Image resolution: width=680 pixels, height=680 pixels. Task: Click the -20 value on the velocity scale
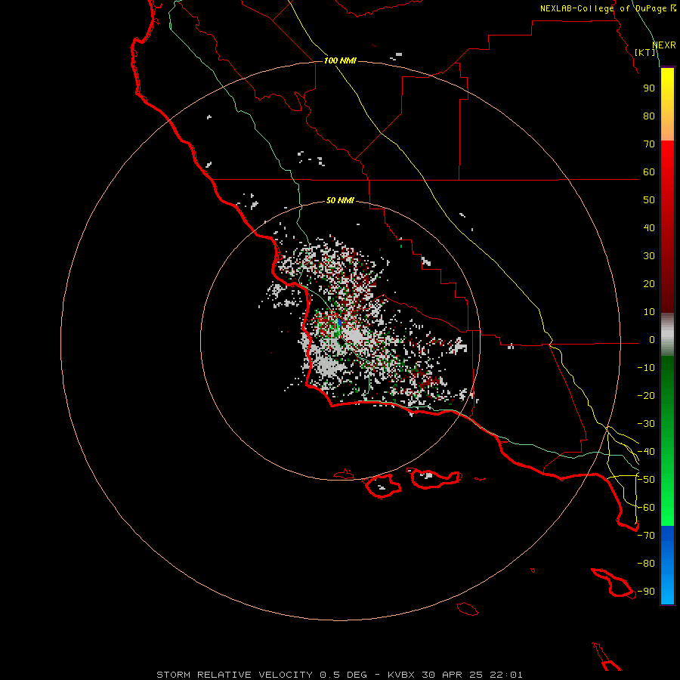click(x=646, y=396)
